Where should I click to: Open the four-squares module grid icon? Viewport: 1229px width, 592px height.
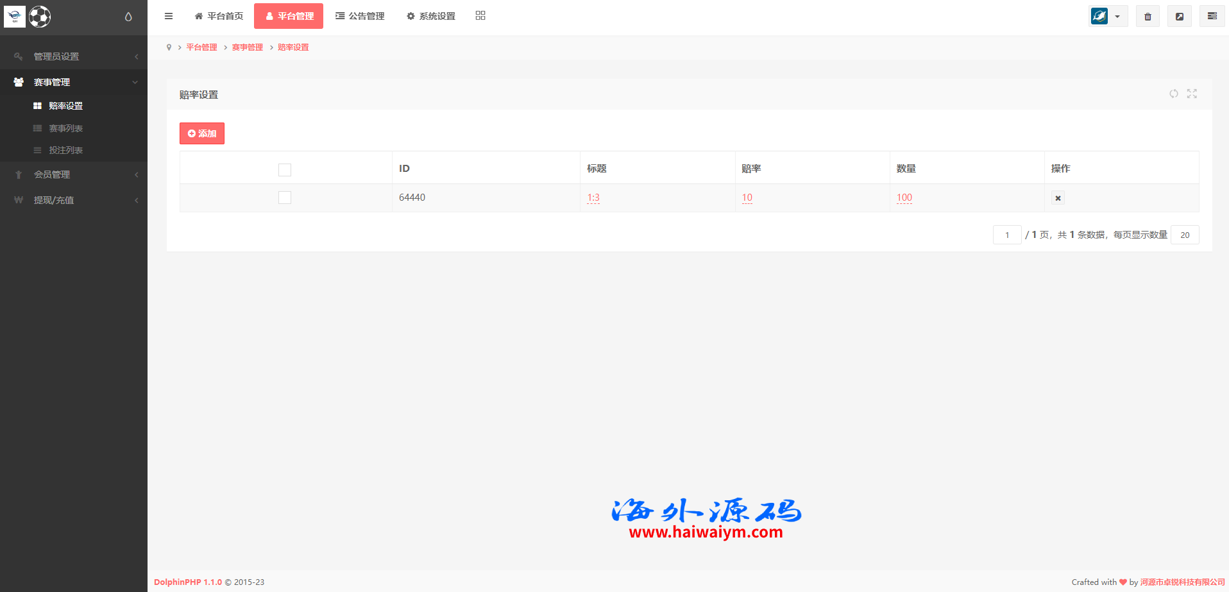tap(480, 16)
